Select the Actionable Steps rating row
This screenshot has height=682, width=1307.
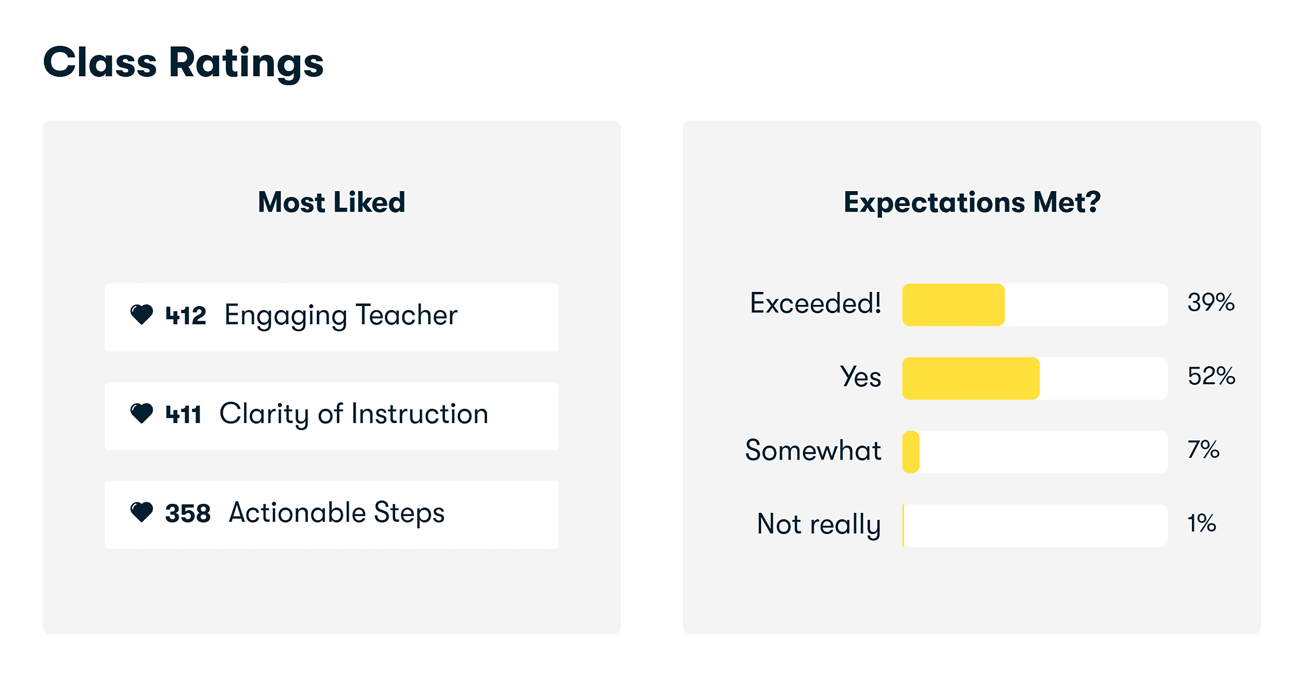(331, 515)
